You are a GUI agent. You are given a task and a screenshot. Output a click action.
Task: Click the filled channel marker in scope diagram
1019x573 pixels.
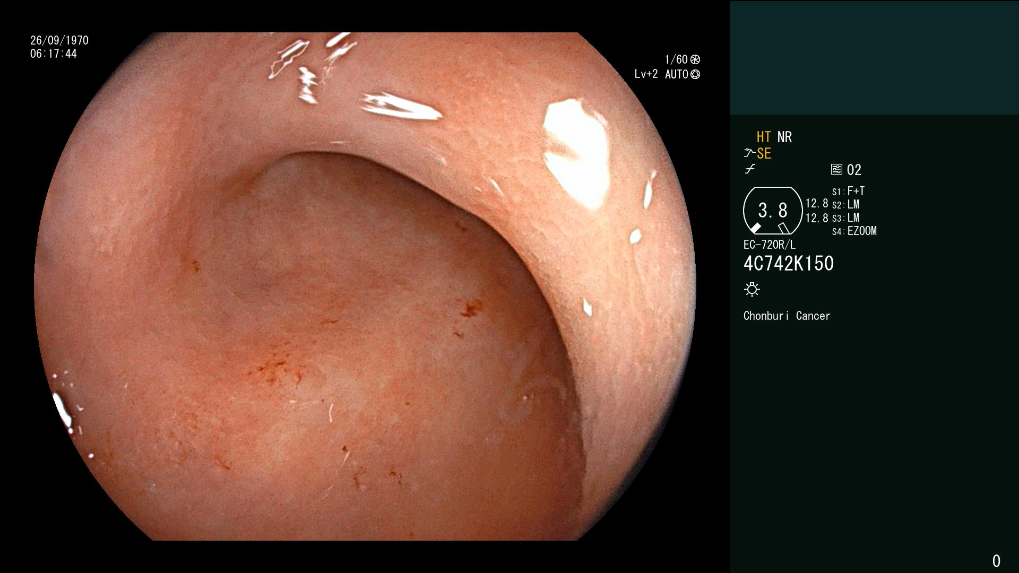756,228
